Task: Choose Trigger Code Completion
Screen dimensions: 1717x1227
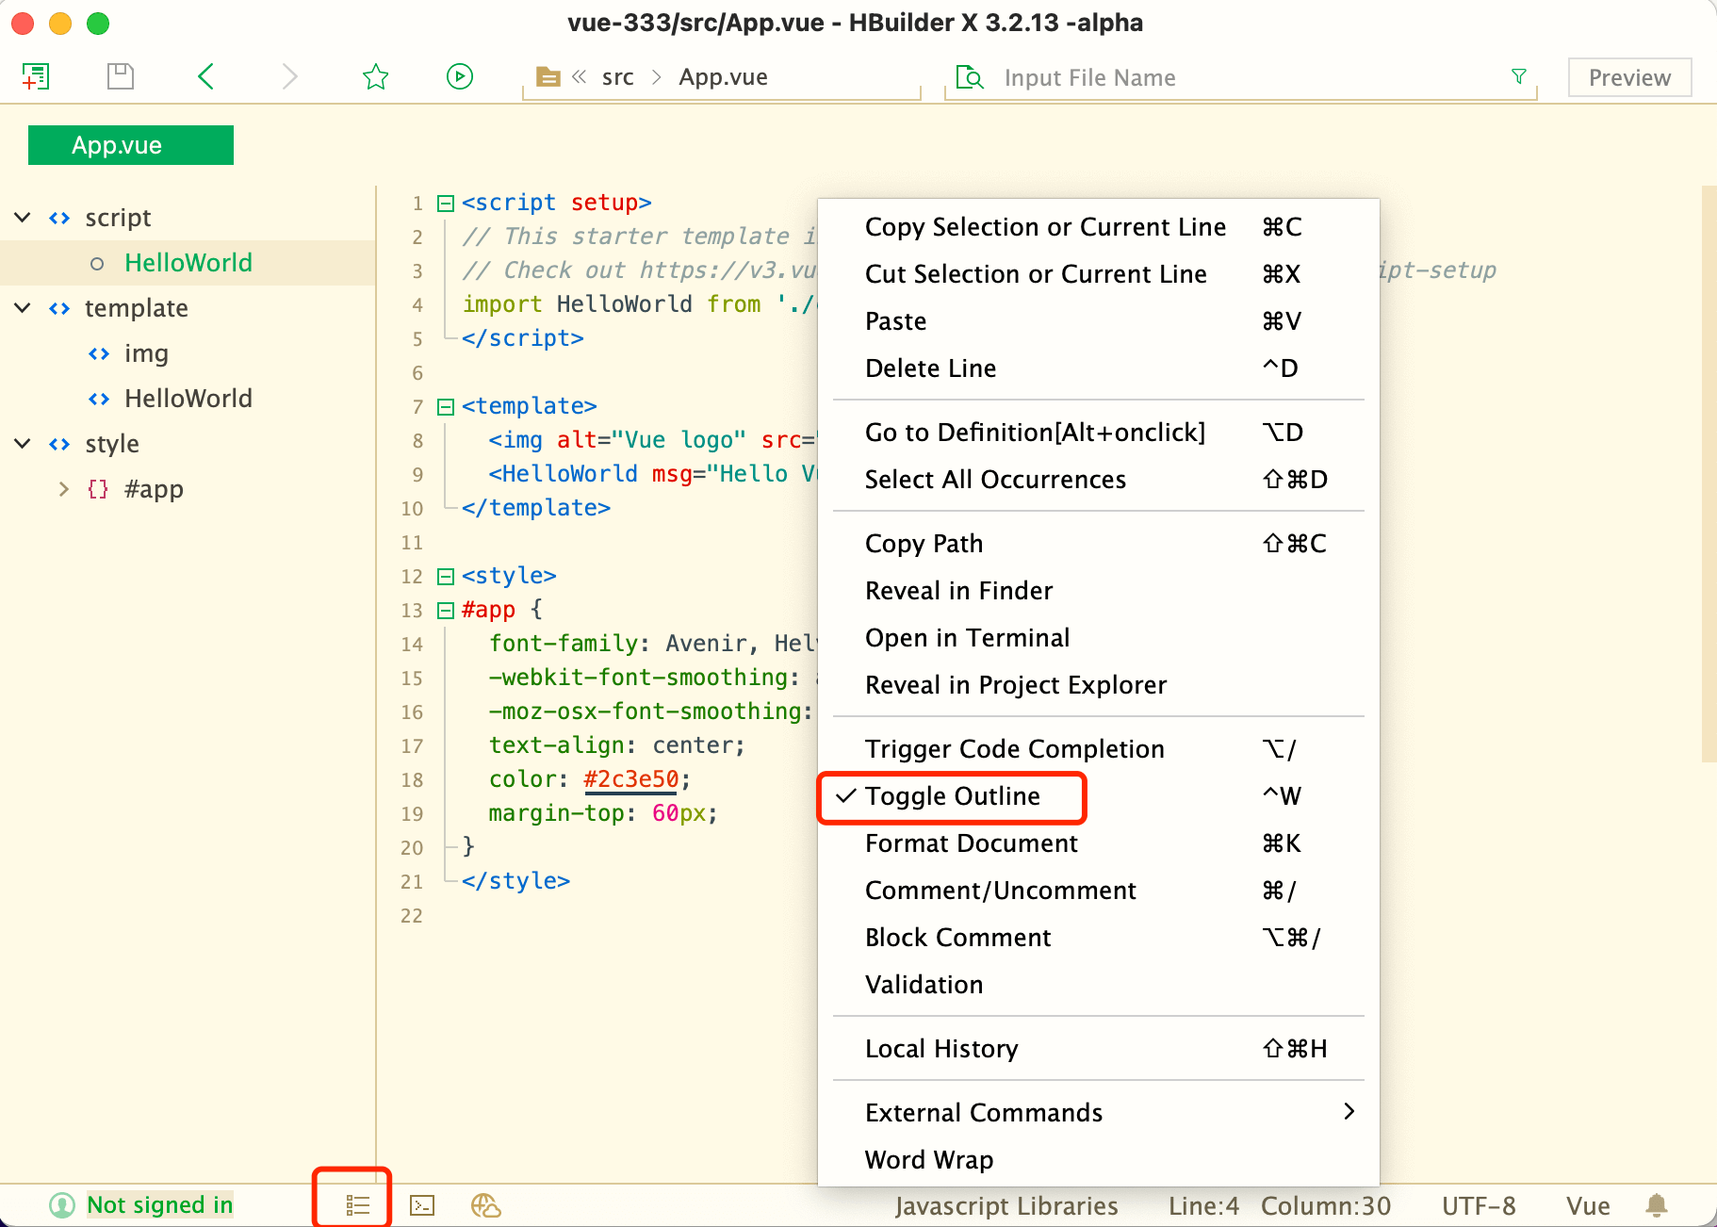Action: tap(1099, 749)
